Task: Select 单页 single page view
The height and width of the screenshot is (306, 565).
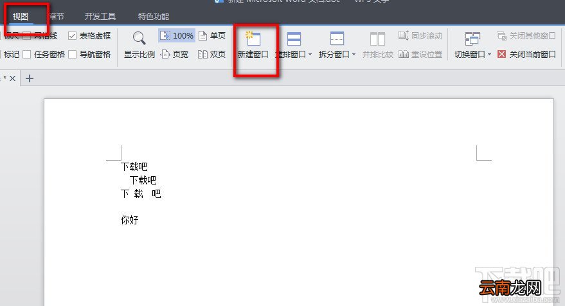Action: coord(212,36)
